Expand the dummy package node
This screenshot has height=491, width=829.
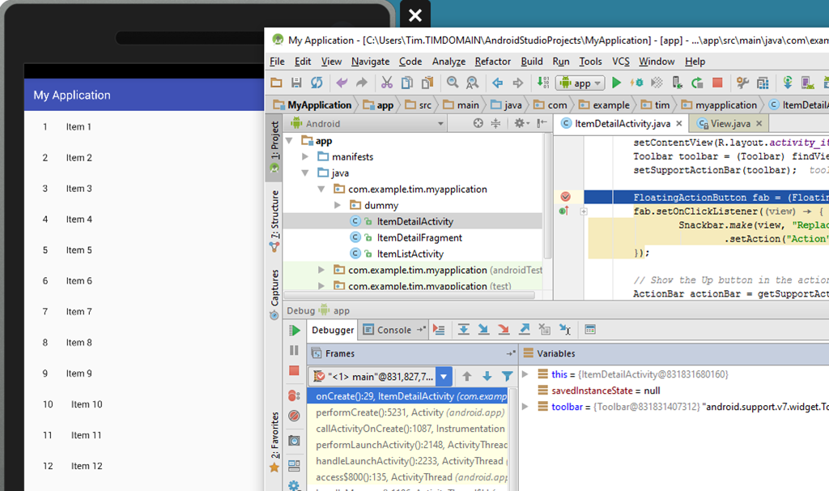click(x=338, y=205)
